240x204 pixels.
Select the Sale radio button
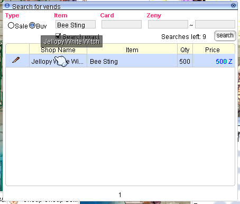coord(11,25)
